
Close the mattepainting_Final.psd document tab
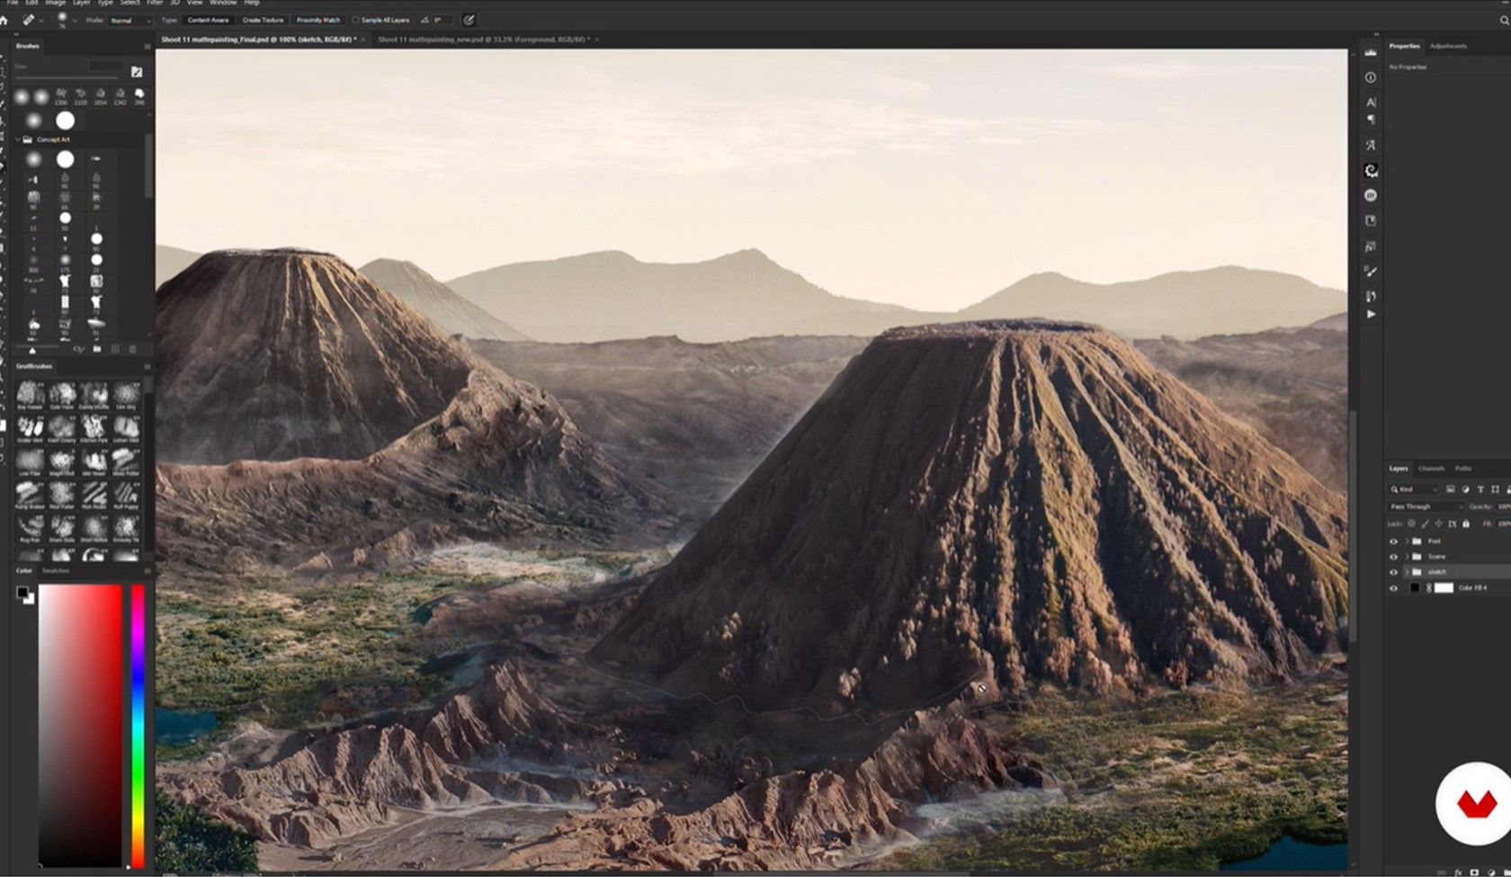click(363, 40)
